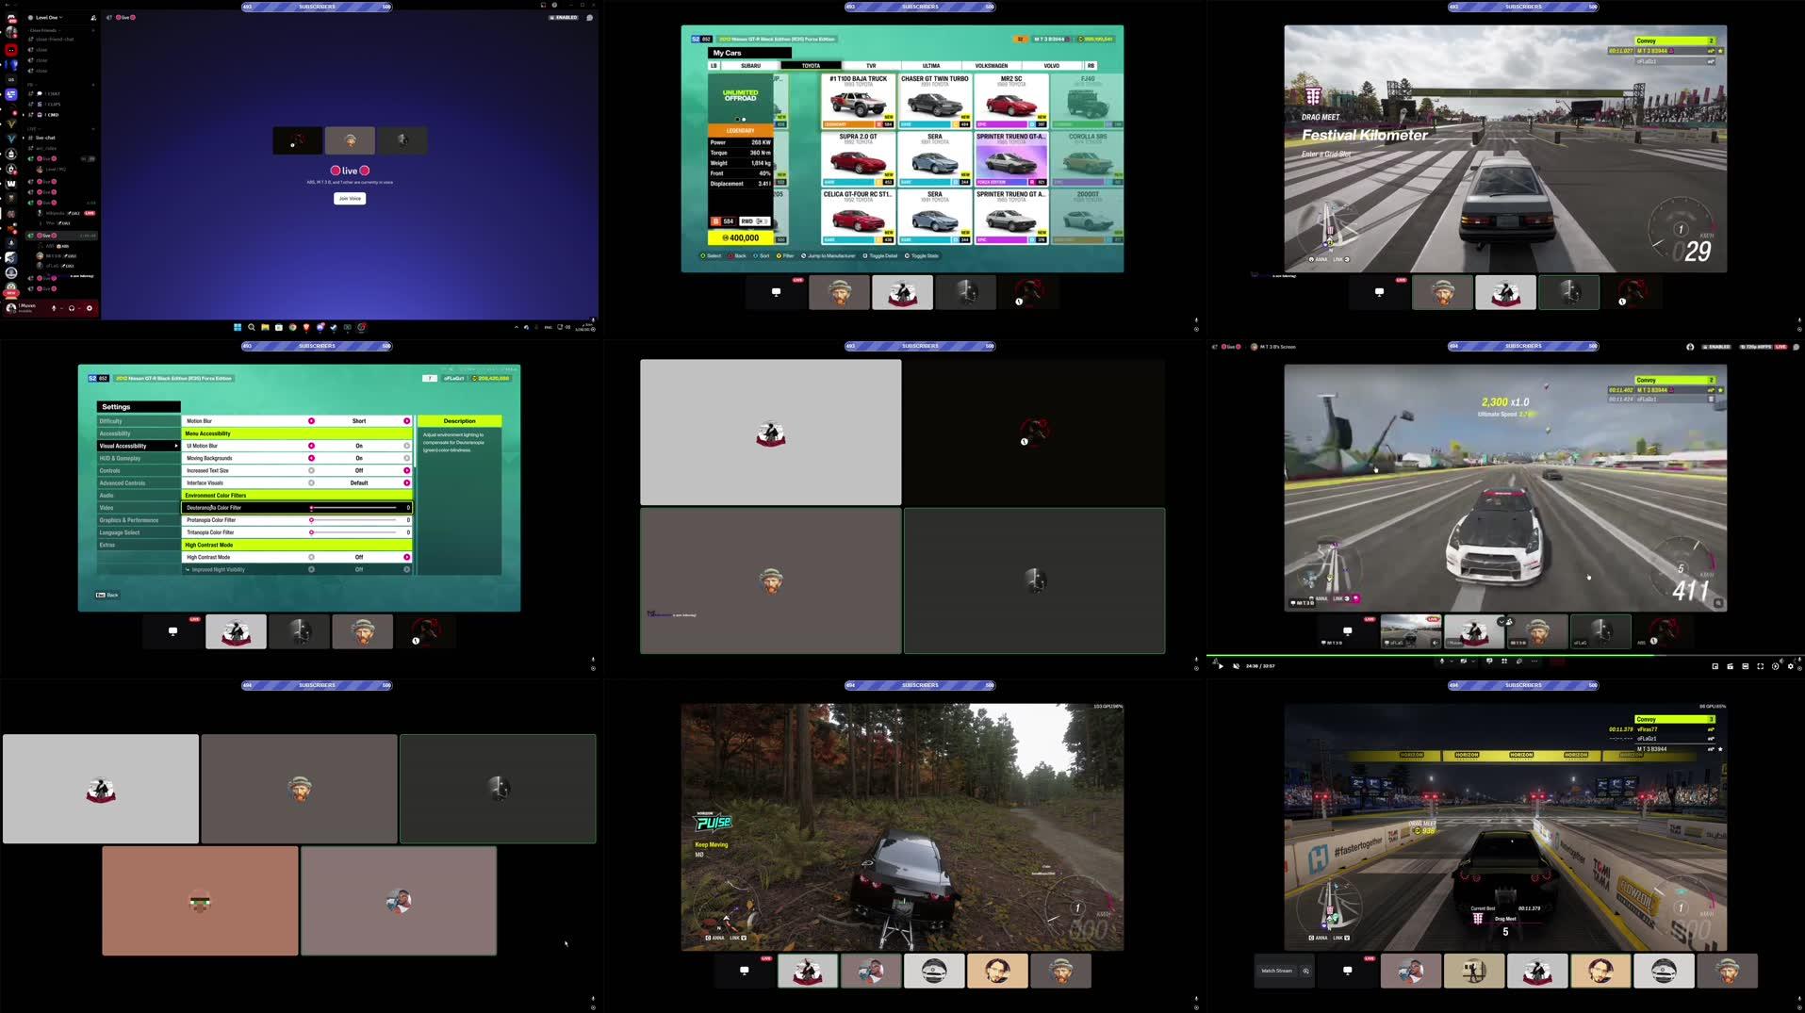
Task: Cycle Interface Visuals option with right arrow
Action: (x=407, y=482)
